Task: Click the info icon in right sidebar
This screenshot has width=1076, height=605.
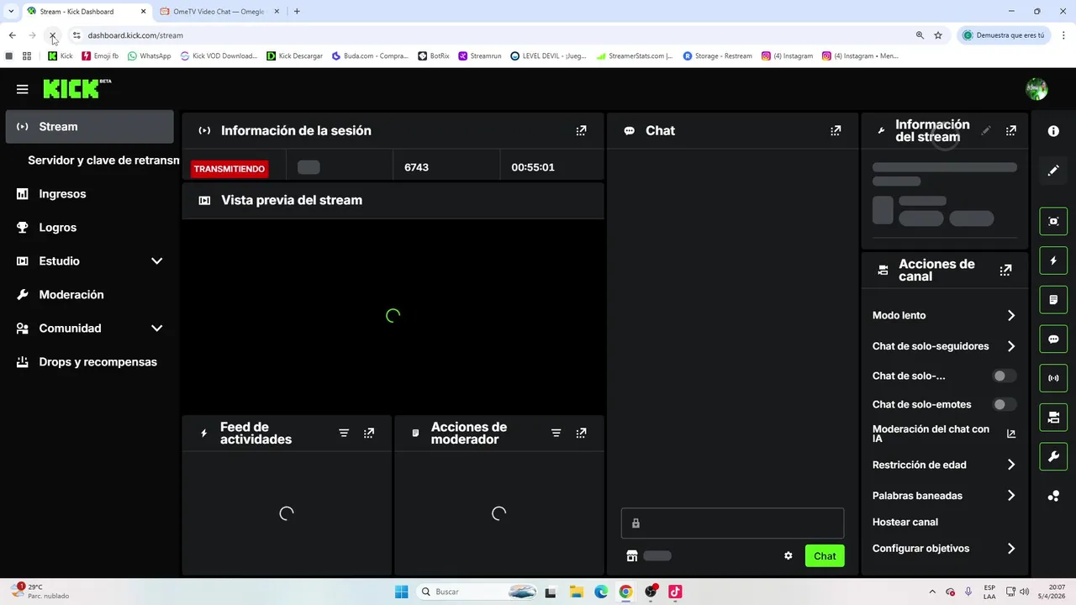Action: point(1053,131)
